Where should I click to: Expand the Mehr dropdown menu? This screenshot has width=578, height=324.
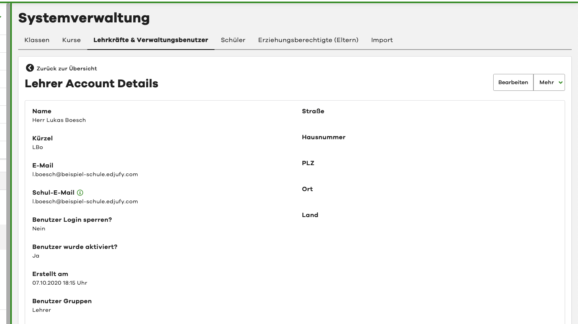549,83
